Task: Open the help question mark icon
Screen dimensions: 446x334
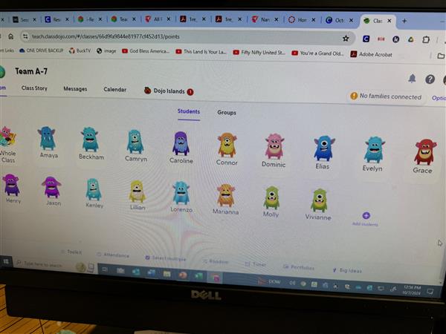Action: click(x=430, y=79)
